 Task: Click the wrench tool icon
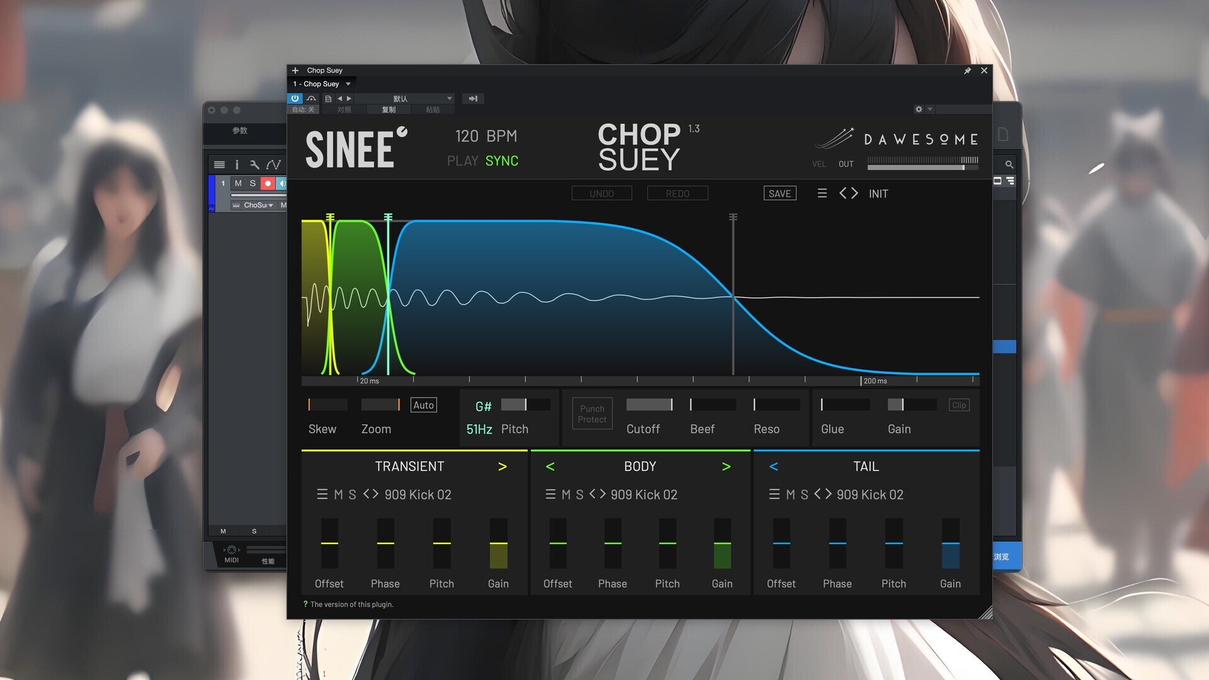point(254,164)
